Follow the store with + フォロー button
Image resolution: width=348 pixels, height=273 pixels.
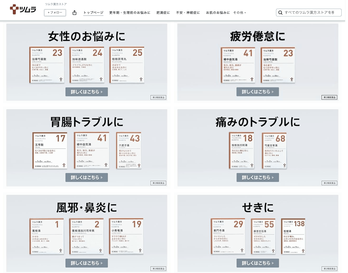coord(55,13)
